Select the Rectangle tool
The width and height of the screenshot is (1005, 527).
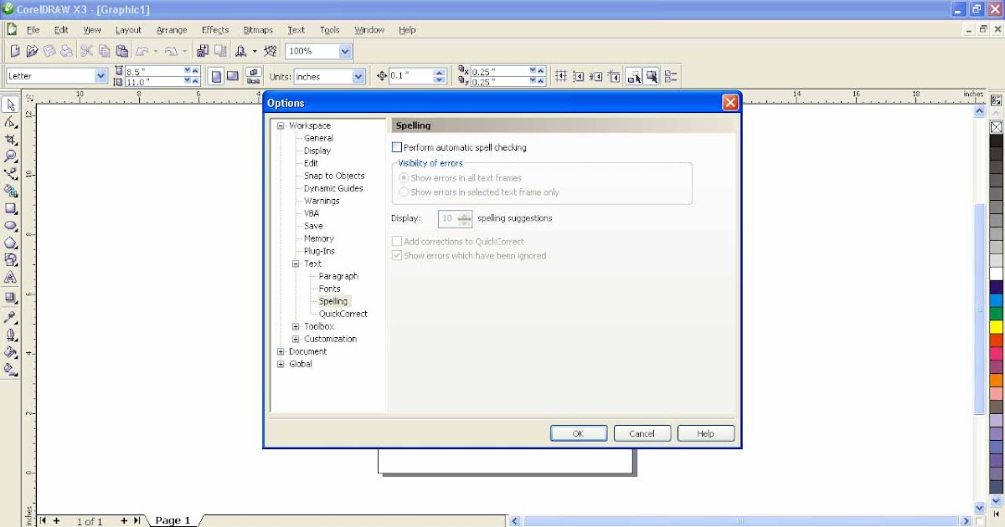(x=11, y=208)
